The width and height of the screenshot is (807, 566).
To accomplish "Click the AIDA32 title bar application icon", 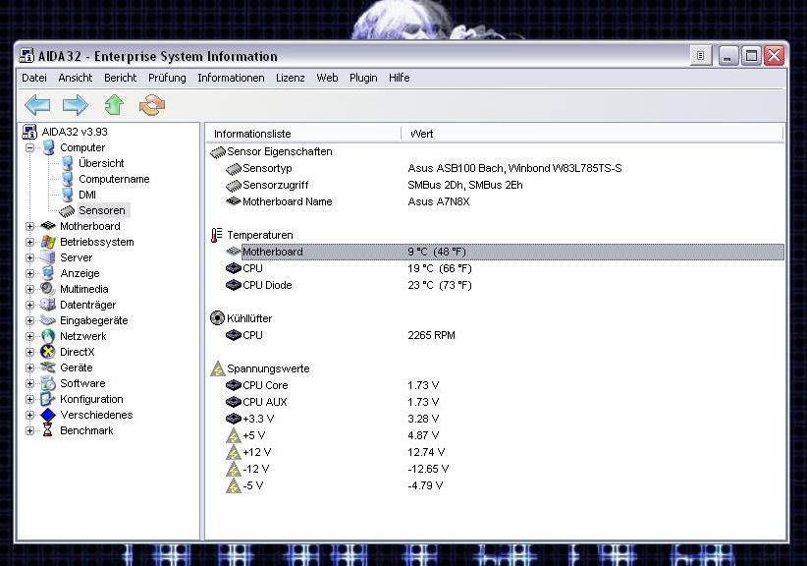I will click(27, 56).
